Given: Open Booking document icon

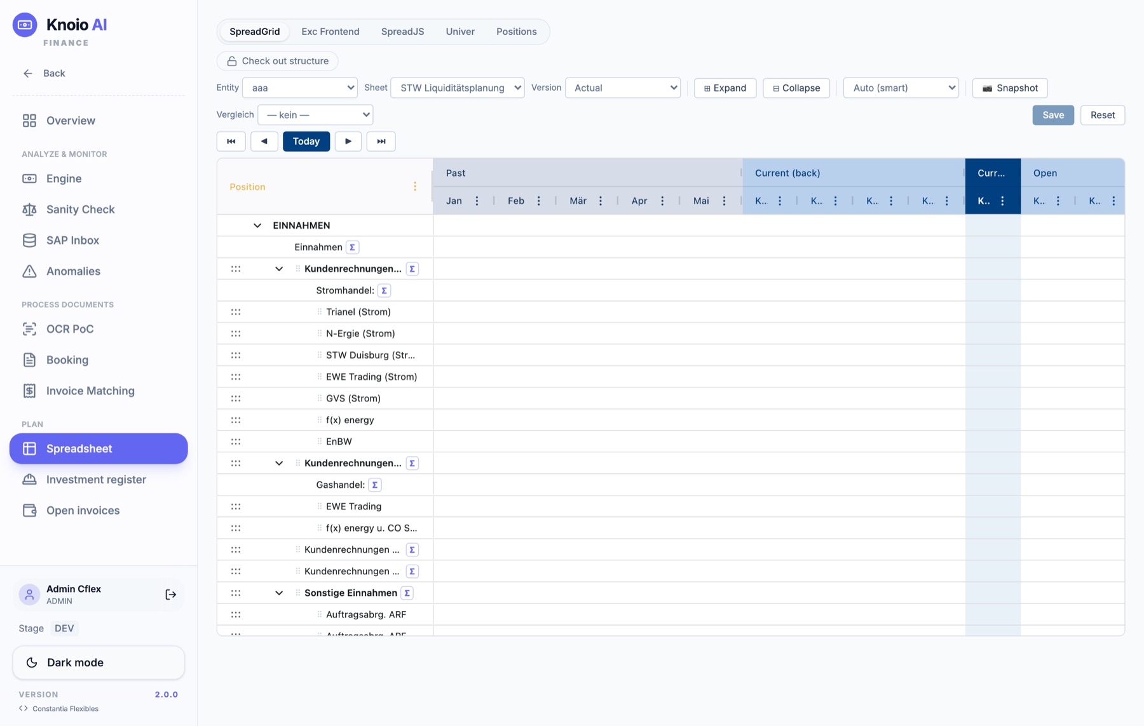Looking at the screenshot, I should [x=29, y=360].
